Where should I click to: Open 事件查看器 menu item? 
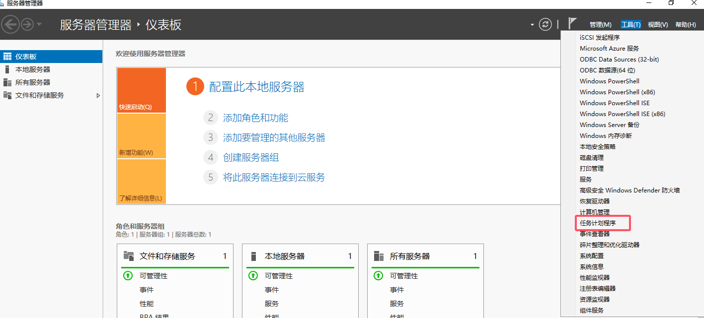point(595,234)
